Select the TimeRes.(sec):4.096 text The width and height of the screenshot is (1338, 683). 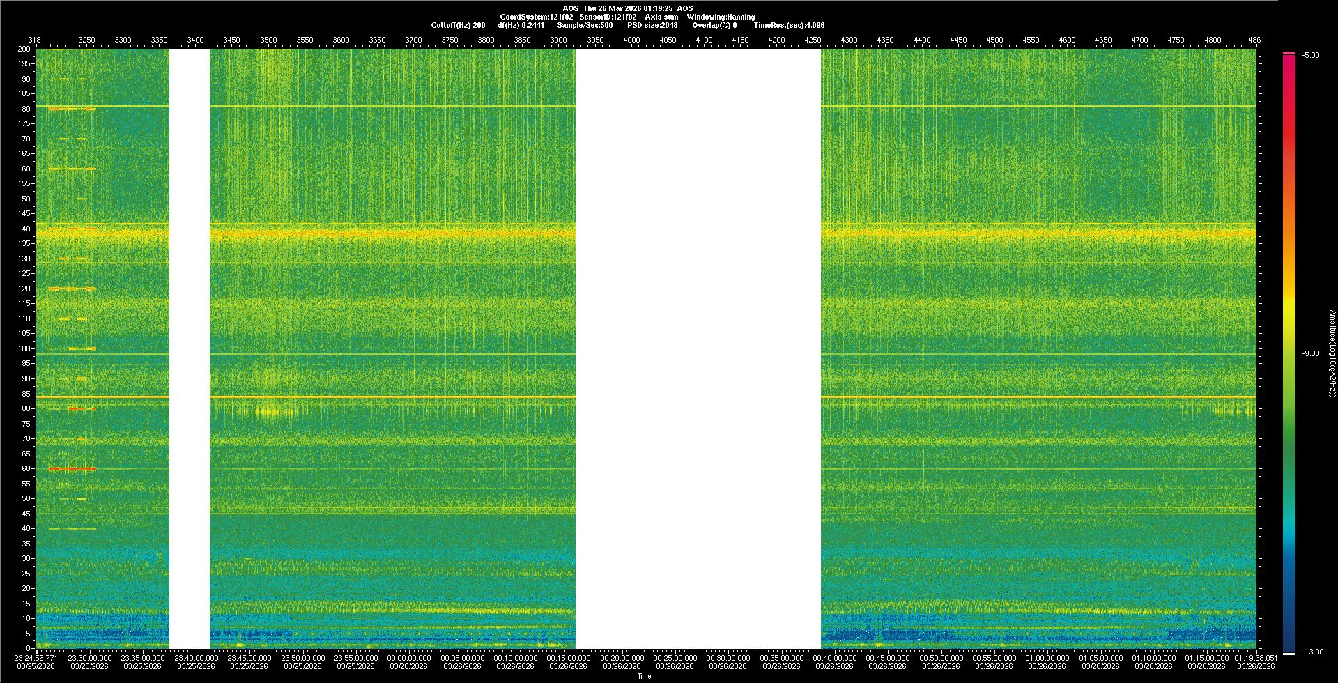789,25
